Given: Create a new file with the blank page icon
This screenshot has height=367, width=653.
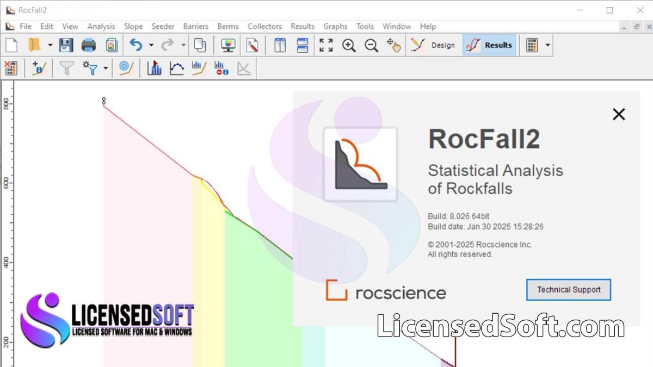Looking at the screenshot, I should 11,45.
